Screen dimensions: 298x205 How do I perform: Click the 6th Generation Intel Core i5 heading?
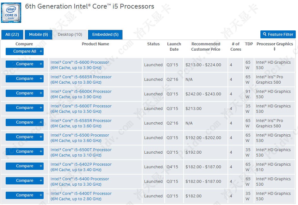(89, 6)
